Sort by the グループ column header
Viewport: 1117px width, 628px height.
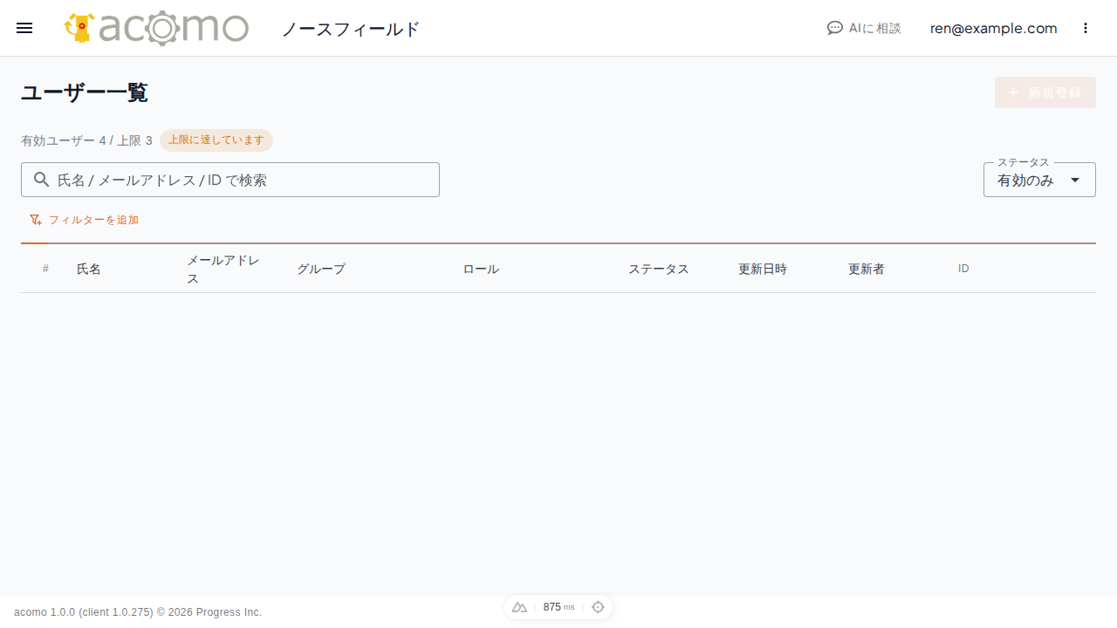pos(321,269)
